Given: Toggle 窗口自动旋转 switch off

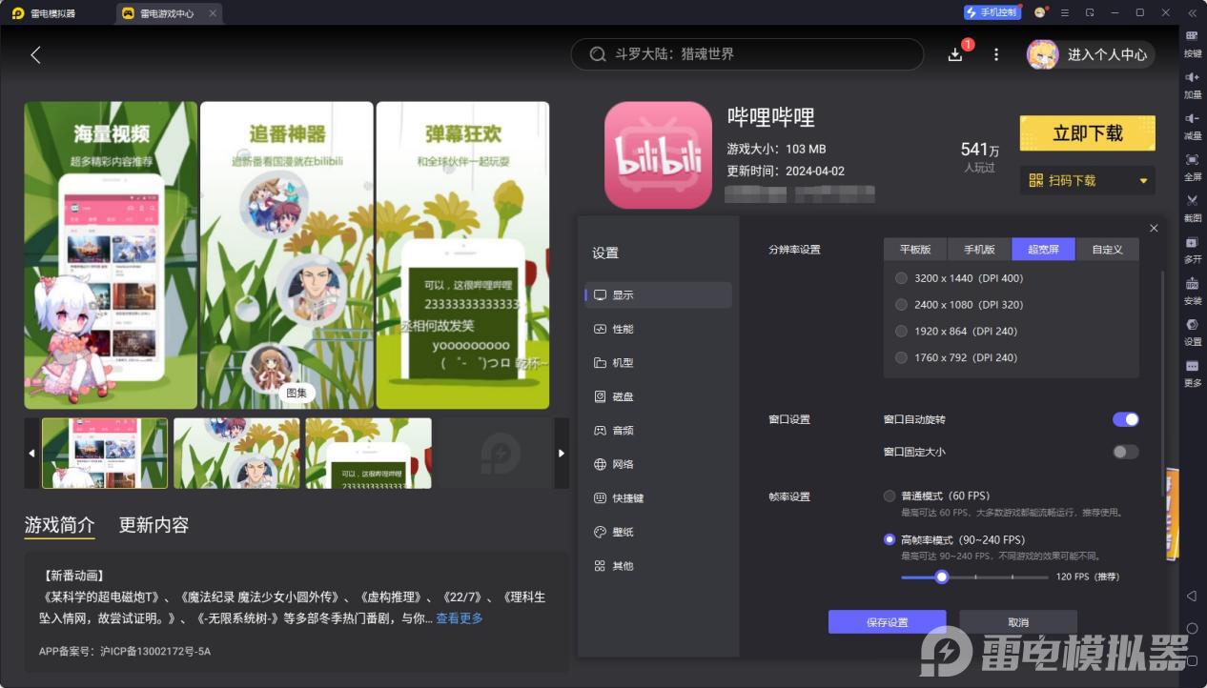Looking at the screenshot, I should (1125, 419).
